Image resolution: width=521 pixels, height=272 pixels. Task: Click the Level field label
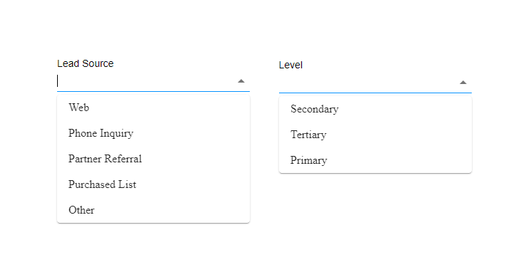(x=290, y=65)
